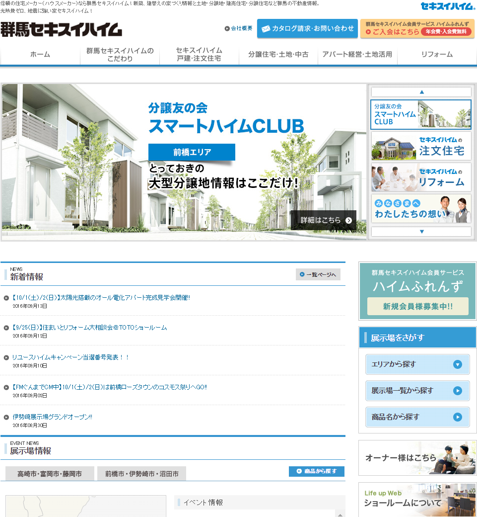Open the ご入会はこちら membership banner
Viewport: 477px width, 517px height.
click(418, 28)
